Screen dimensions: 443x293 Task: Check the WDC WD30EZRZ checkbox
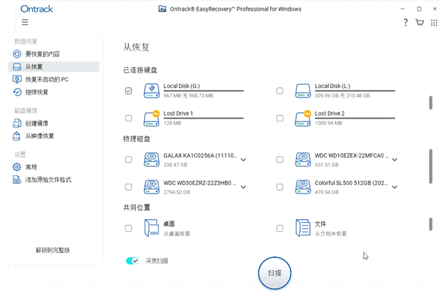pos(128,187)
